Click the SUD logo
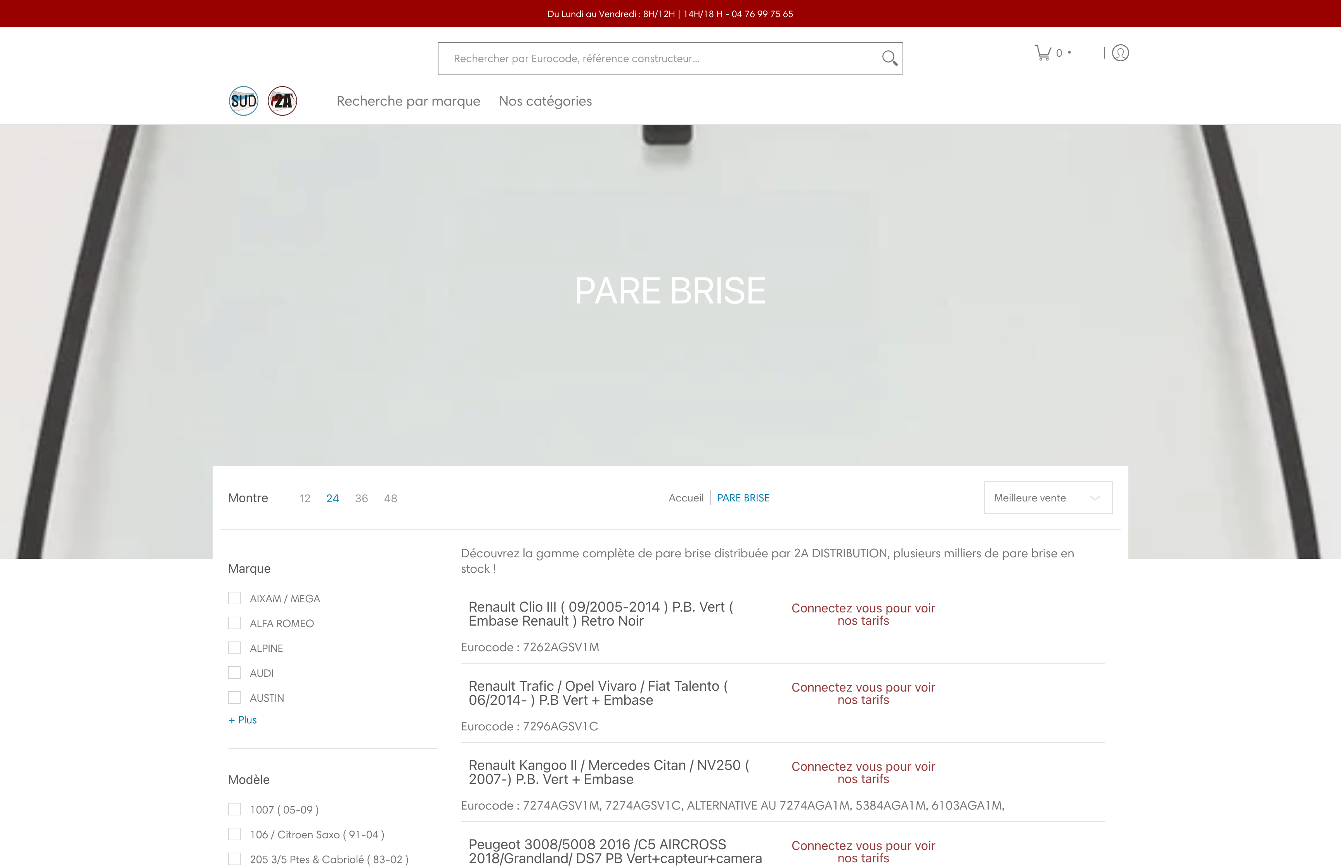1341x867 pixels. click(243, 101)
